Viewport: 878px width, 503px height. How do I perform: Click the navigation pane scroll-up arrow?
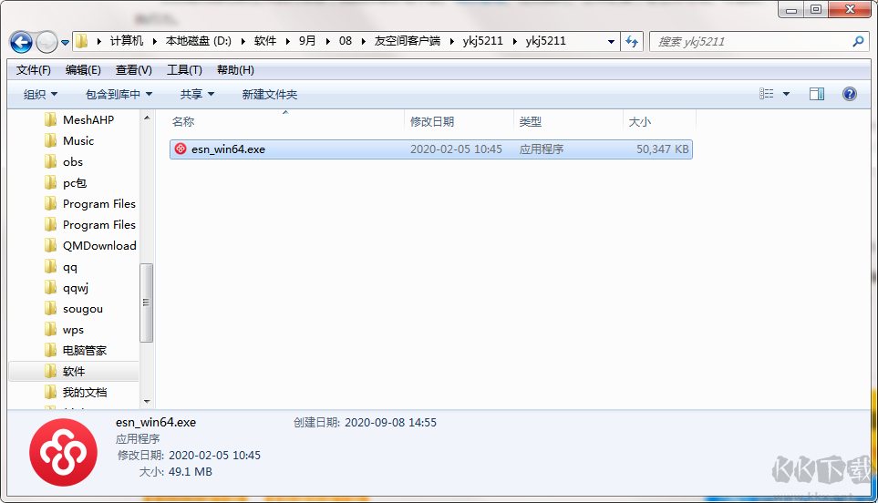(147, 118)
